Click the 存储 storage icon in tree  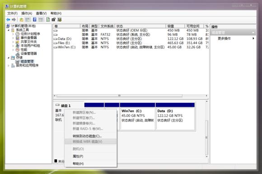[13, 58]
